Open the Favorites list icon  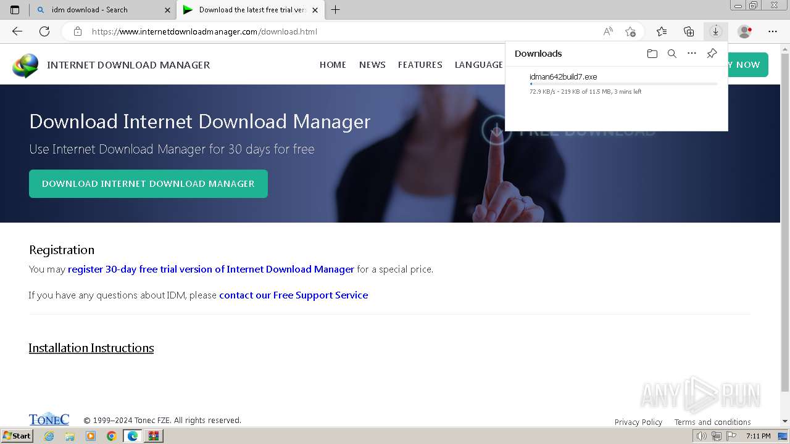pos(662,31)
